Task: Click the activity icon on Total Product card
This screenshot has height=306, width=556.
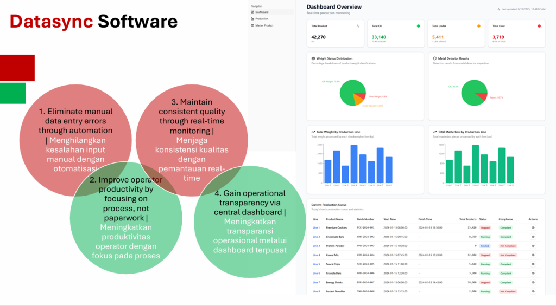Action: pos(358,25)
